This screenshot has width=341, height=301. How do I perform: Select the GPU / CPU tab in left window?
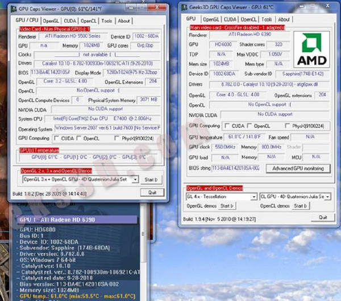pos(27,20)
